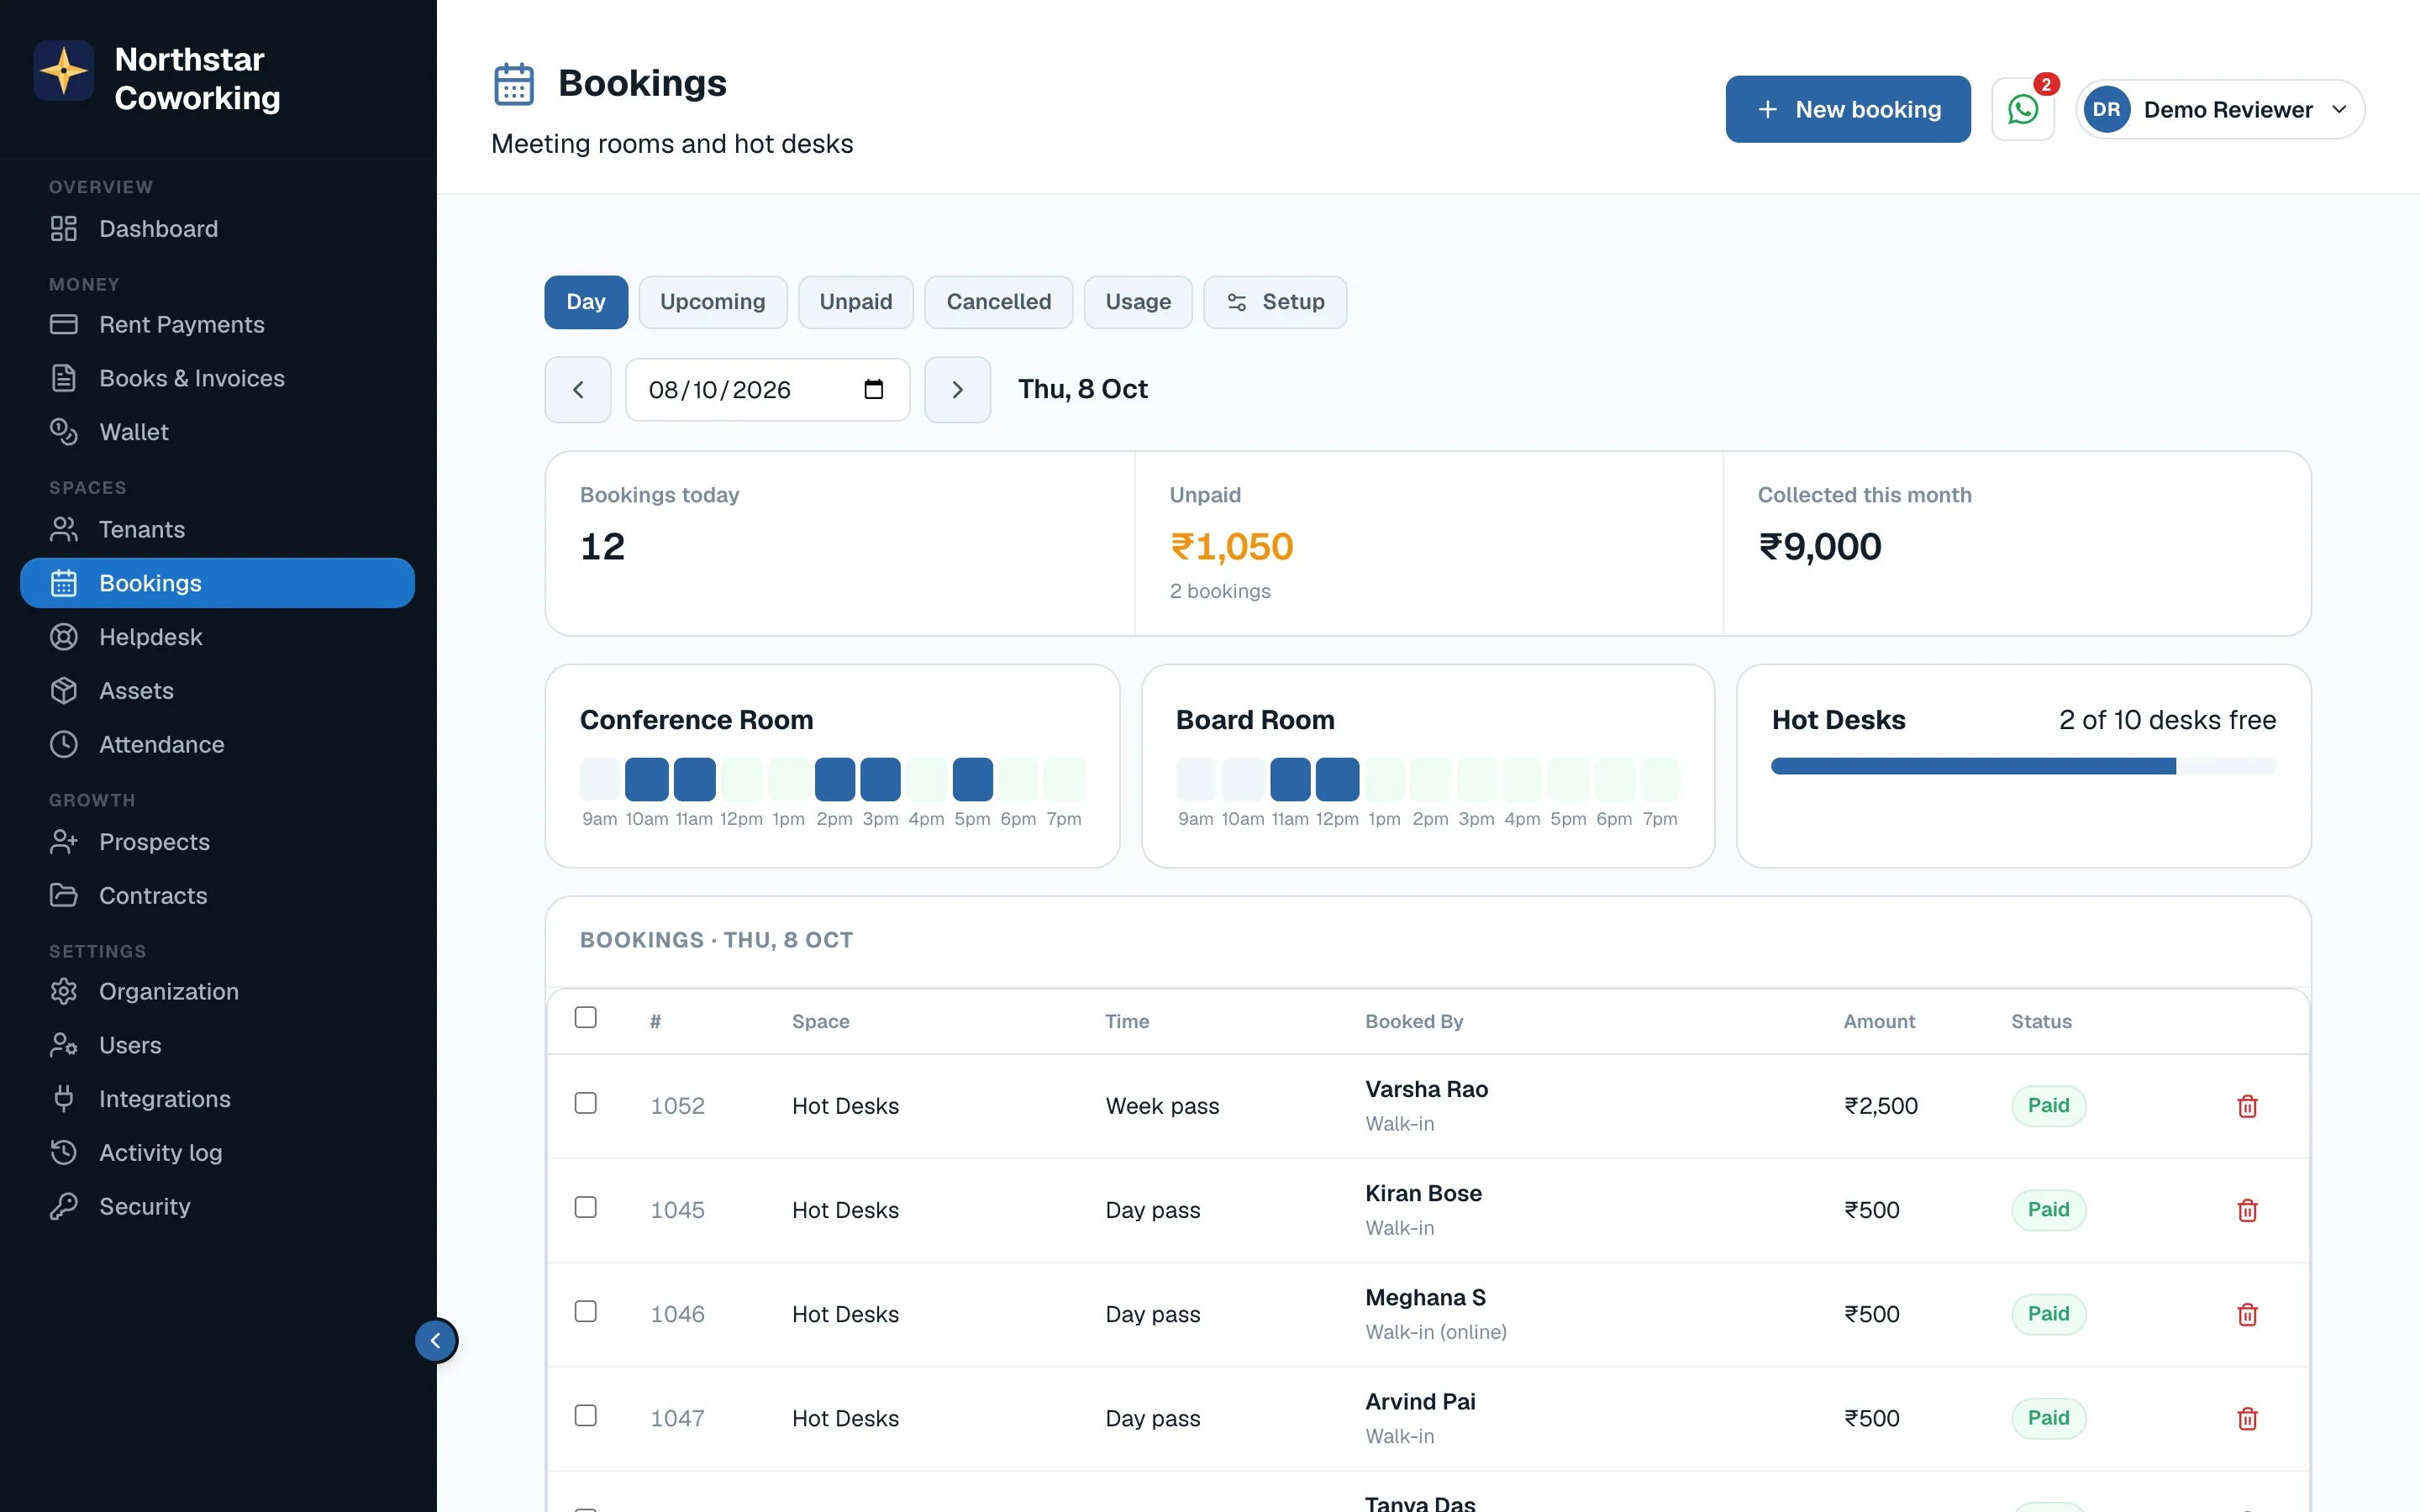Open Helpdesk from sidebar

pos(217,637)
